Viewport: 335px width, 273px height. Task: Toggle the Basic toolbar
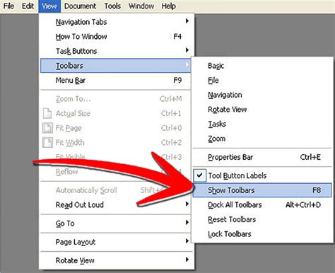click(x=262, y=66)
